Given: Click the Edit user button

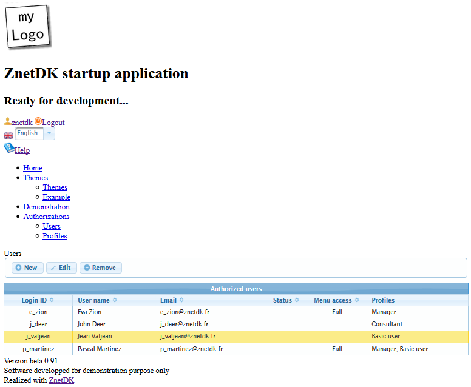Looking at the screenshot, I should (x=62, y=268).
